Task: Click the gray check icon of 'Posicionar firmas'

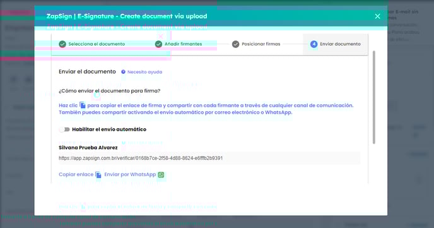Action: tap(235, 44)
